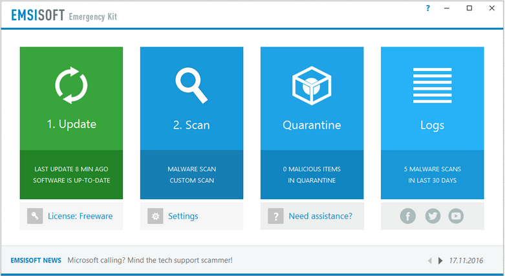The image size is (505, 276).
Task: Minimize the Emergency Kit window
Action: (x=446, y=8)
